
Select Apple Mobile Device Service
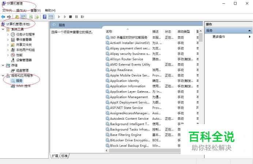pos(152,75)
